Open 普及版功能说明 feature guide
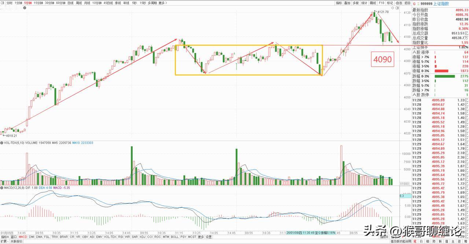469x244 pixels. pos(401,241)
